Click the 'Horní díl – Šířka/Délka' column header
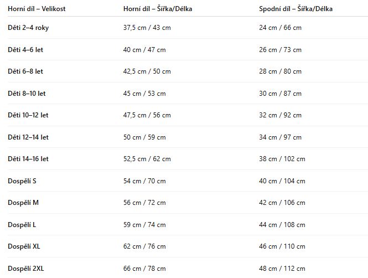 [x=158, y=9]
